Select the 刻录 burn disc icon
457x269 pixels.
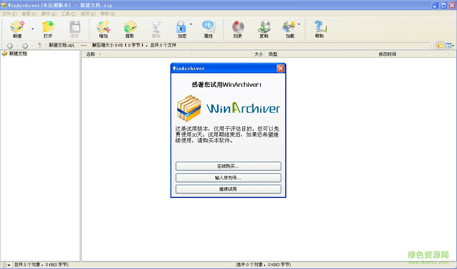click(237, 29)
